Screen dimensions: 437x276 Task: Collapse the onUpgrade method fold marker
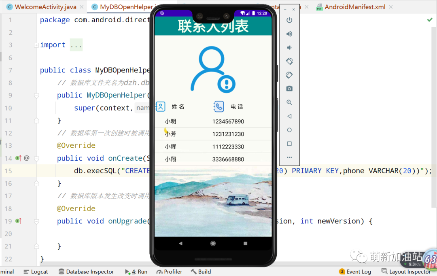click(36, 221)
